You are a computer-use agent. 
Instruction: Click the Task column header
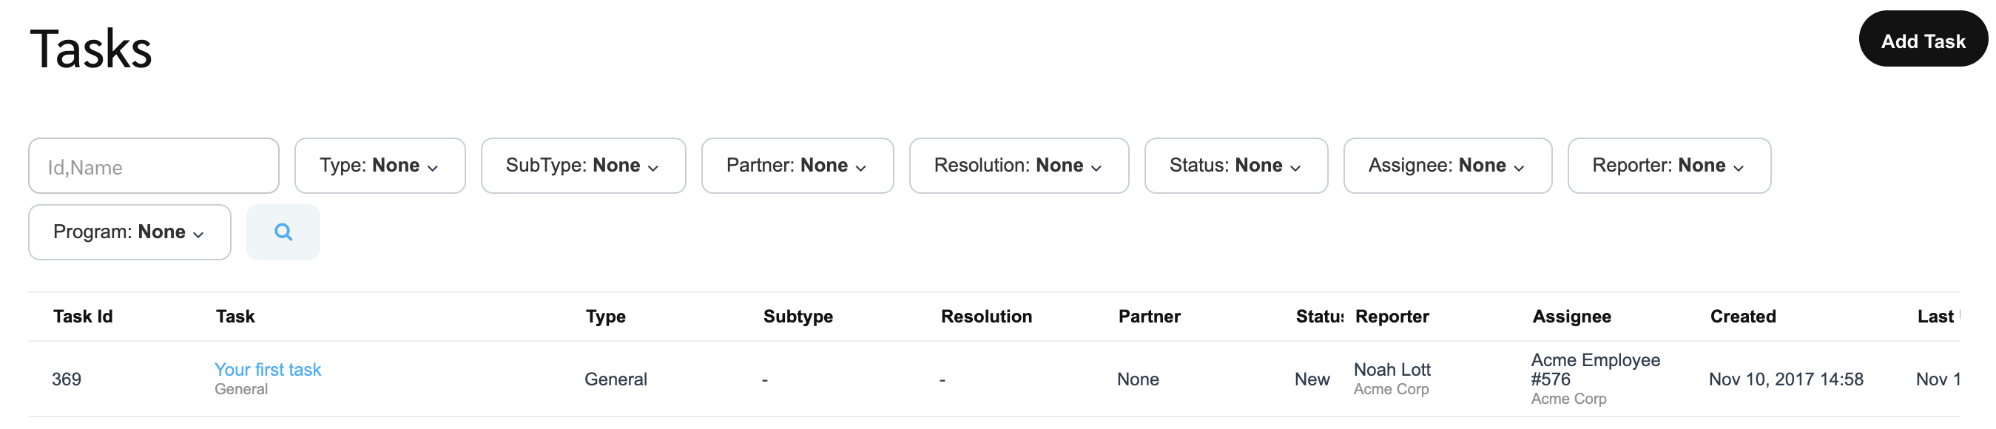pos(235,317)
